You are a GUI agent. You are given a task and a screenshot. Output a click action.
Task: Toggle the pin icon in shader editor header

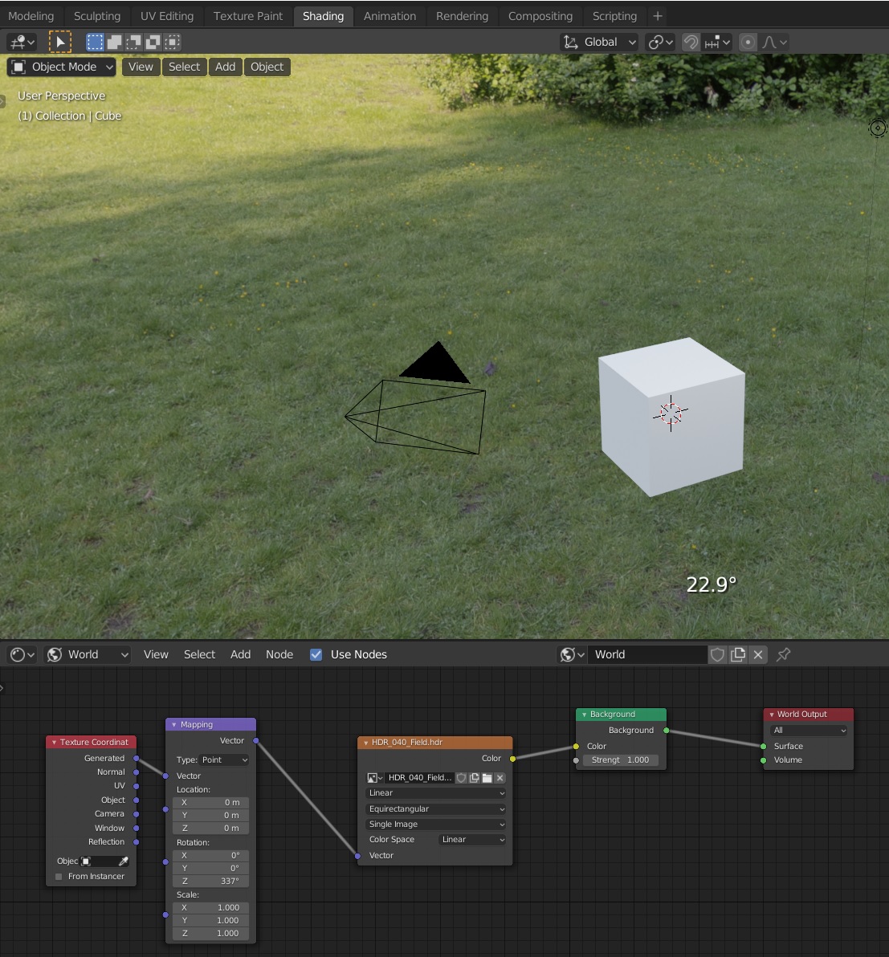click(783, 654)
